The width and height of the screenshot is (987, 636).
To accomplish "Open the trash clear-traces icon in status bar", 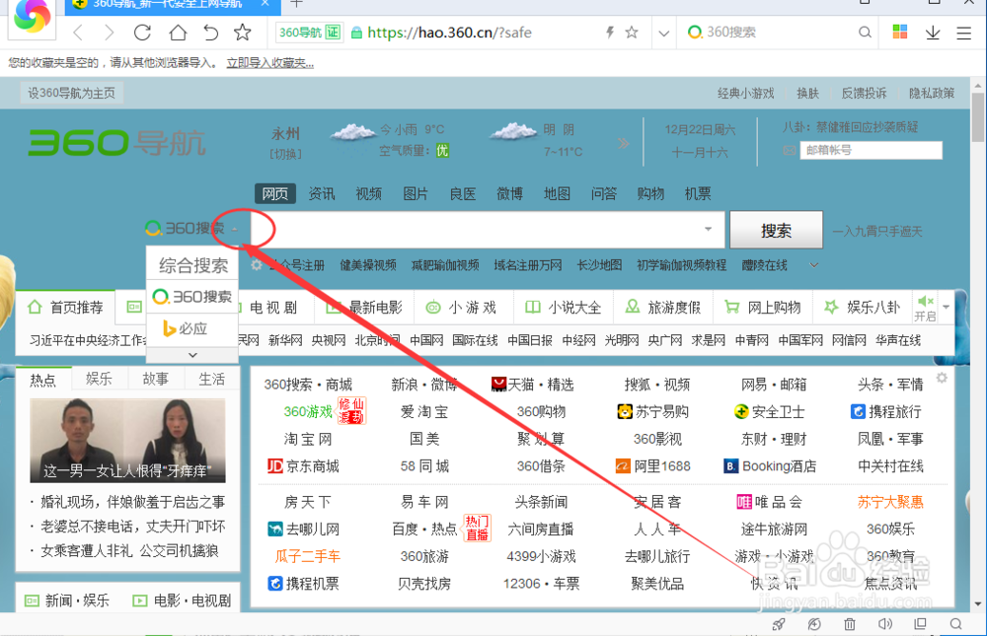I will click(x=849, y=624).
